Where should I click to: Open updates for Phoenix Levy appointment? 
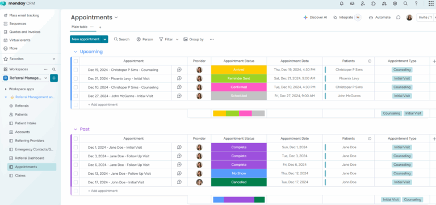tap(179, 78)
